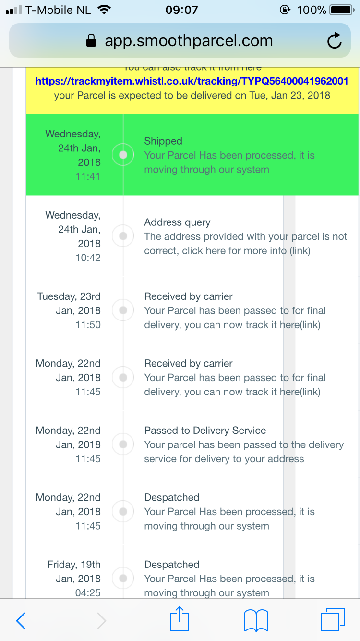This screenshot has width=360, height=641.
Task: Tap the padlock icon in address bar
Action: 91,41
